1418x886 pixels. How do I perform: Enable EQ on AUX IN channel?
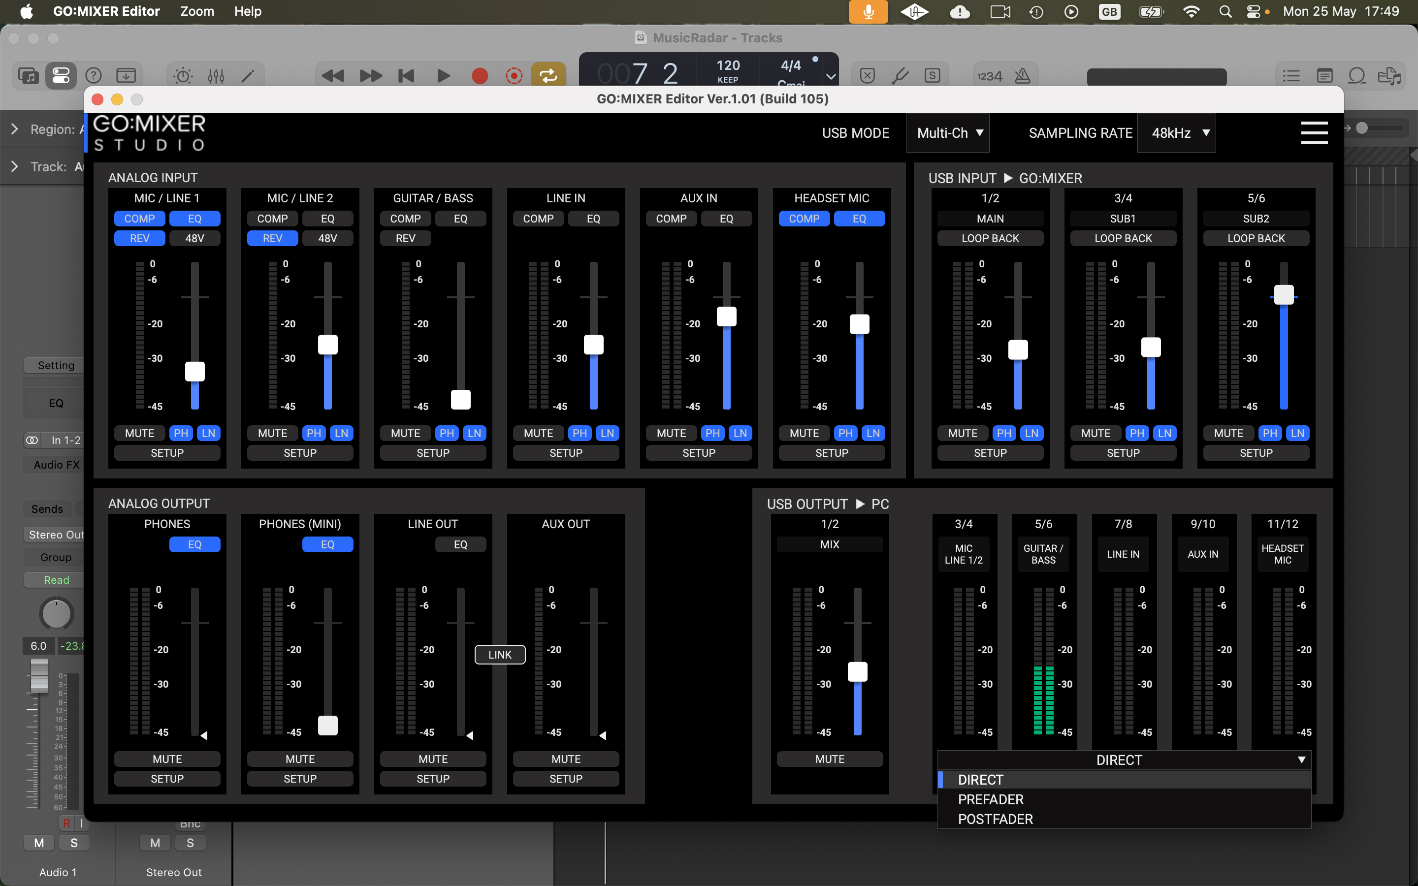(727, 219)
